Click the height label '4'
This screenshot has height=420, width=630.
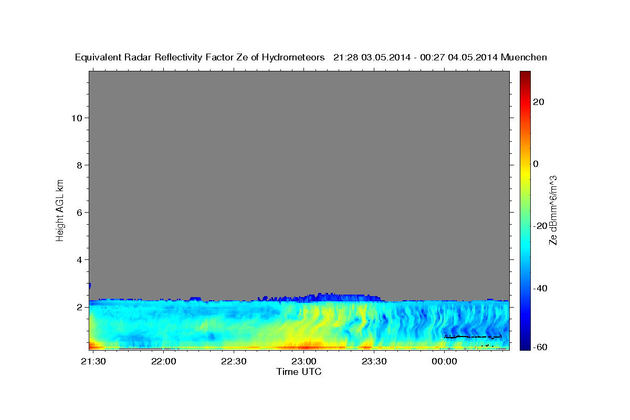pyautogui.click(x=78, y=259)
